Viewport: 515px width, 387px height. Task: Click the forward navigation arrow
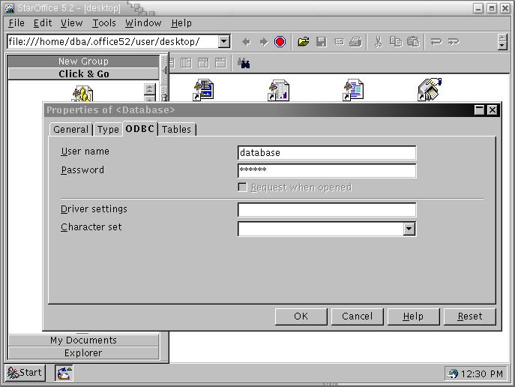tap(263, 42)
